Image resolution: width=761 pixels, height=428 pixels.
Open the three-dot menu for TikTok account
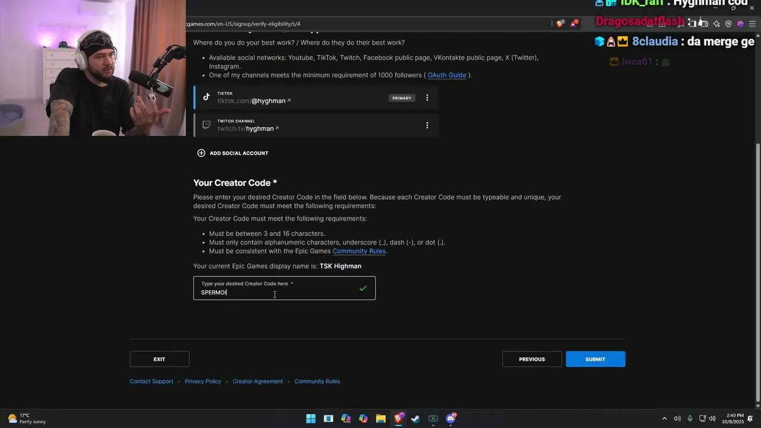coord(427,97)
